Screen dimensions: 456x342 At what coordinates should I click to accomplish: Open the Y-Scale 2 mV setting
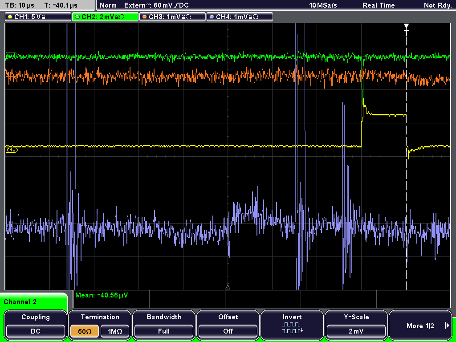tap(356, 325)
